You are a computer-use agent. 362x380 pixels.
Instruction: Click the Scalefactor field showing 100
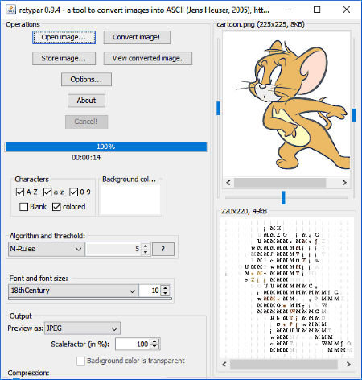pos(133,345)
